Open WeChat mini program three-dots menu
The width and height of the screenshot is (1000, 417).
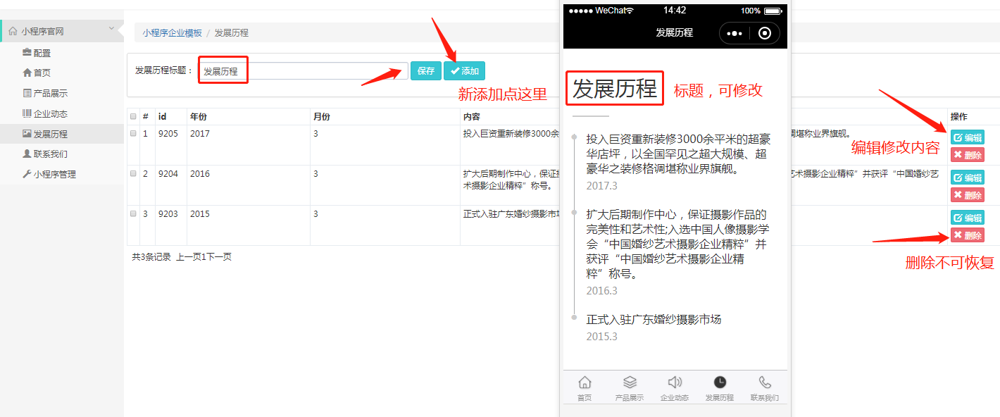pos(734,33)
